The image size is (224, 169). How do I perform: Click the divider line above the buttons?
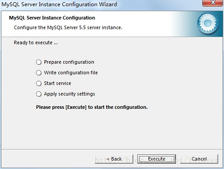pos(112,149)
